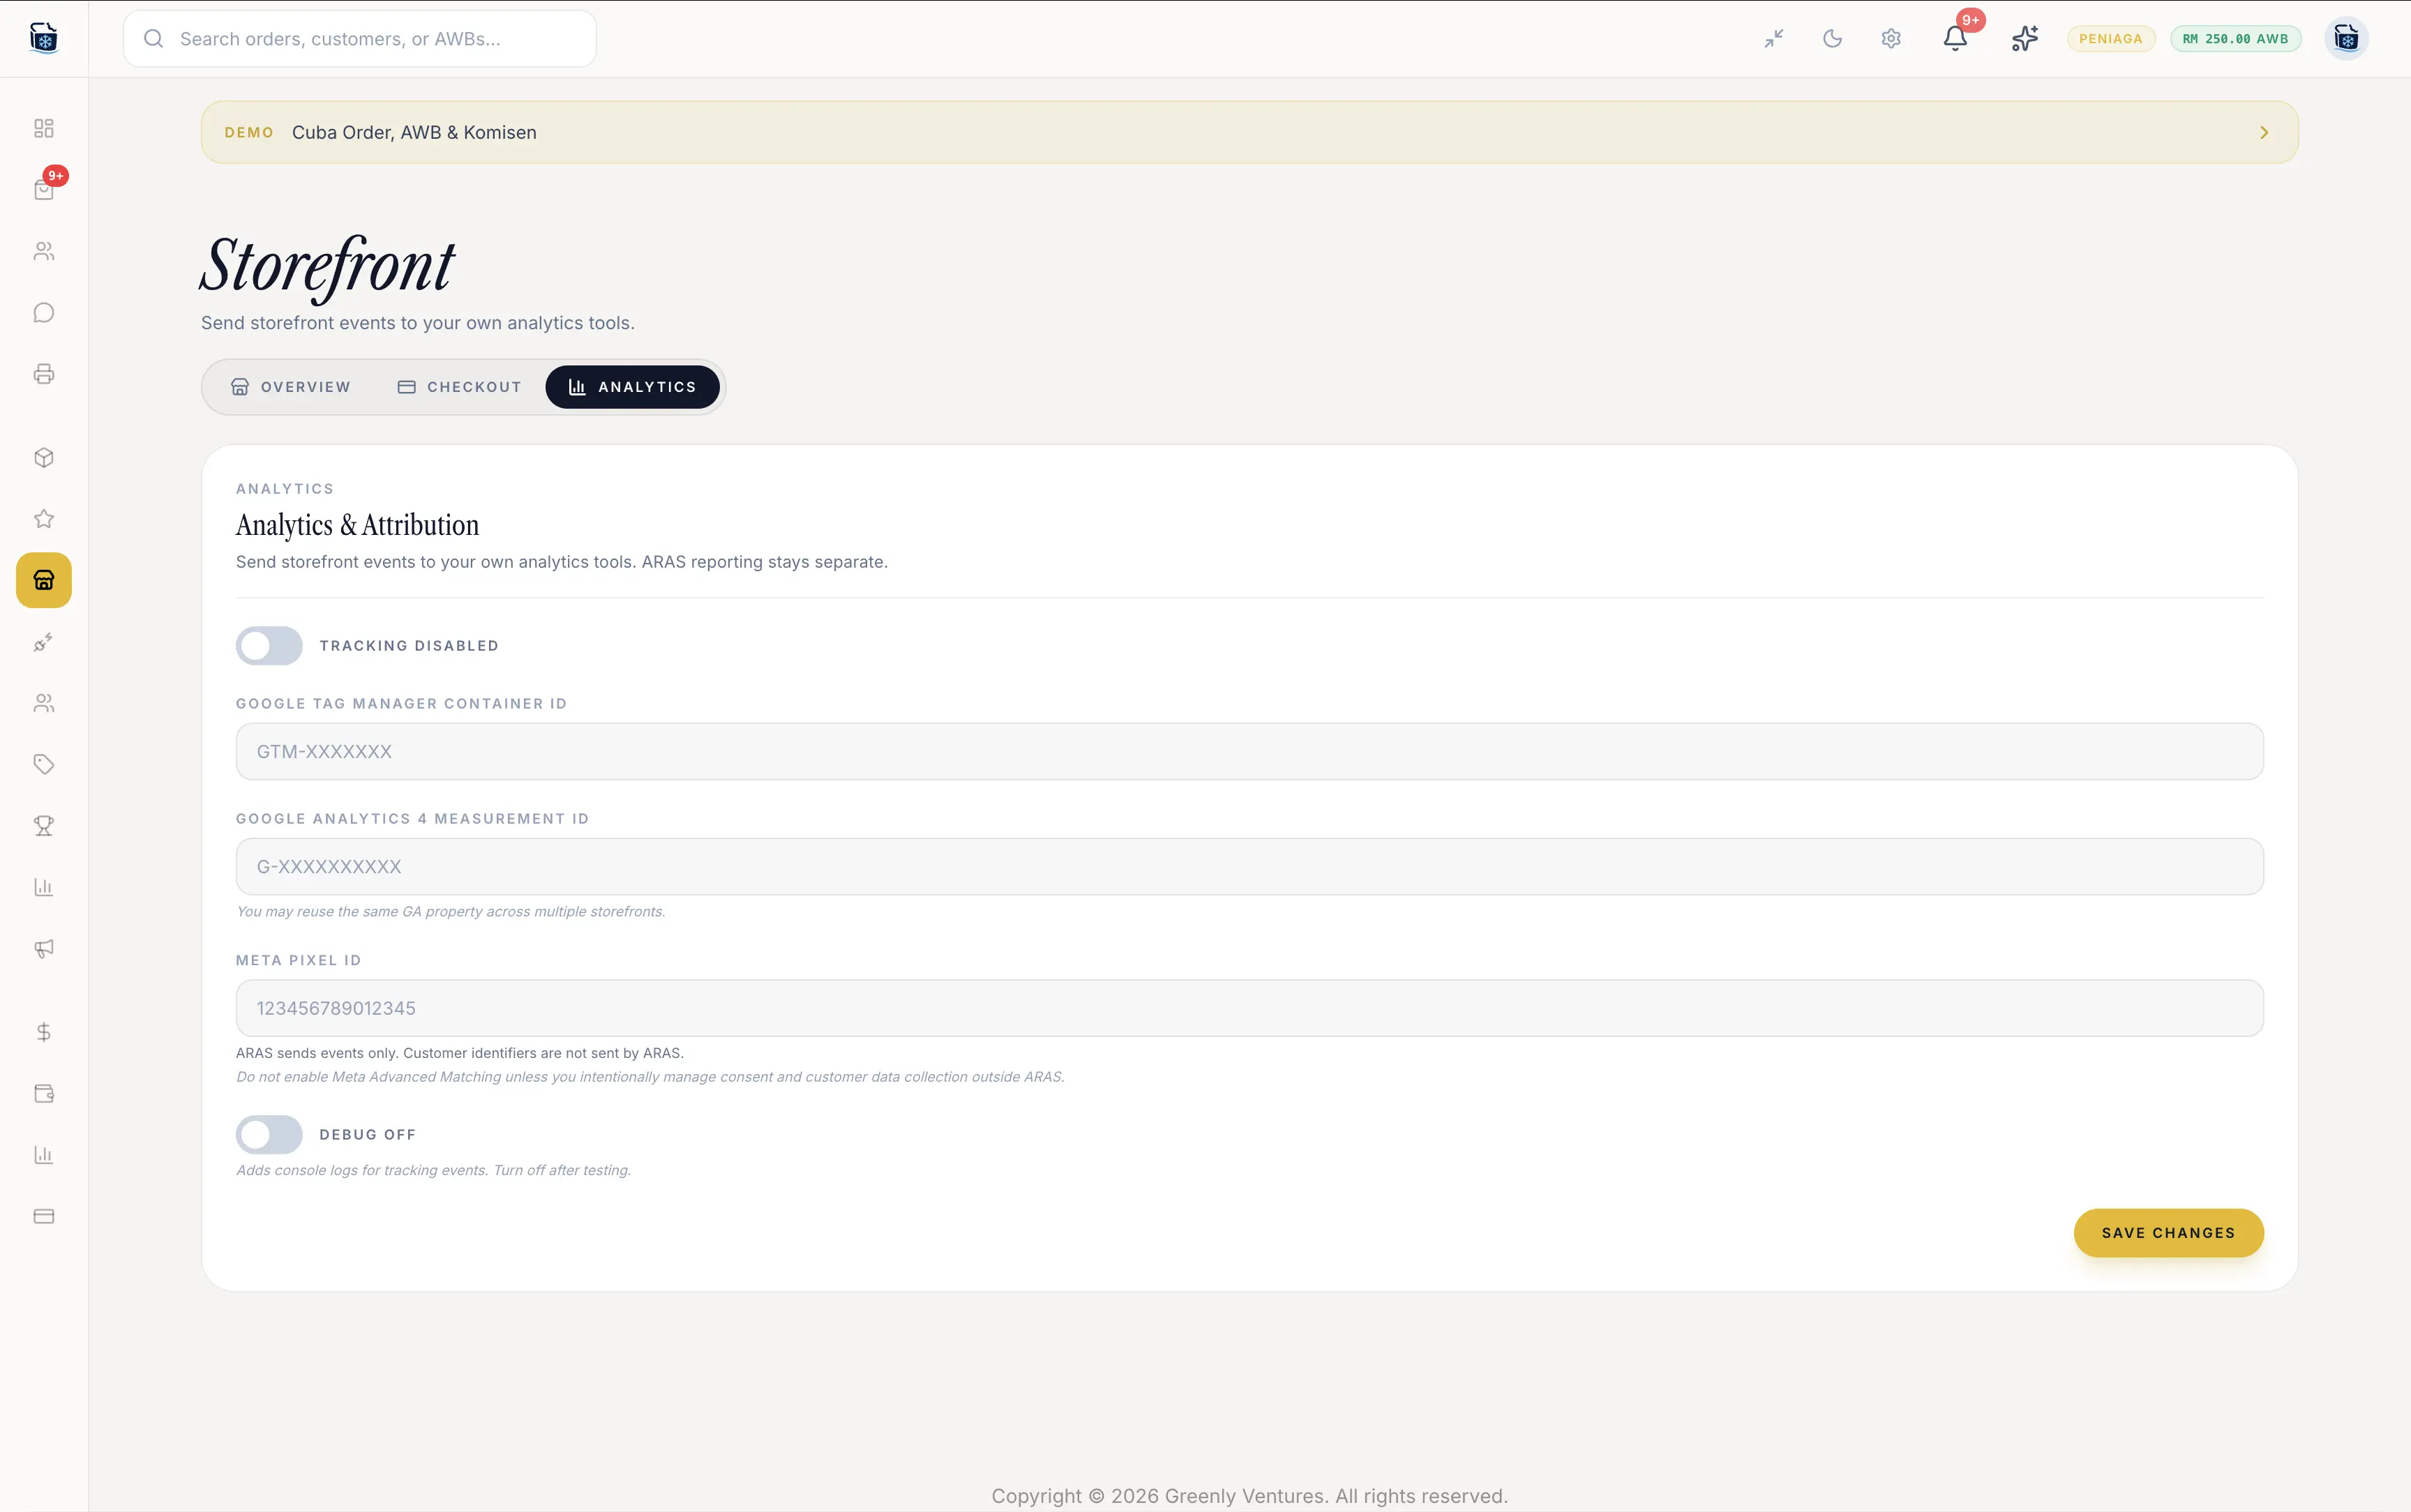The height and width of the screenshot is (1512, 2411).
Task: Open the AI sparkles icon in header
Action: click(x=2024, y=39)
